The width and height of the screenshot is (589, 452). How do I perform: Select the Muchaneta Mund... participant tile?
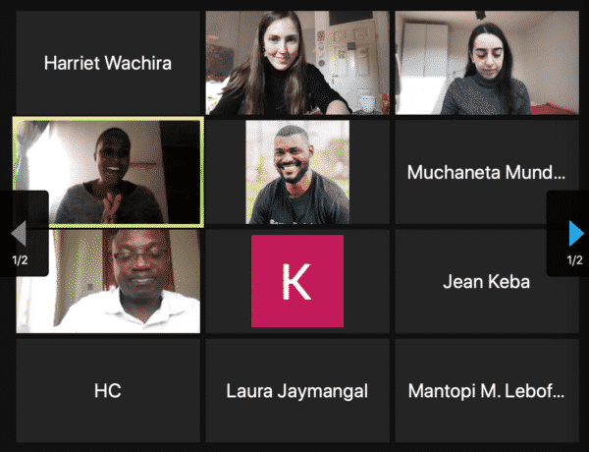click(487, 172)
